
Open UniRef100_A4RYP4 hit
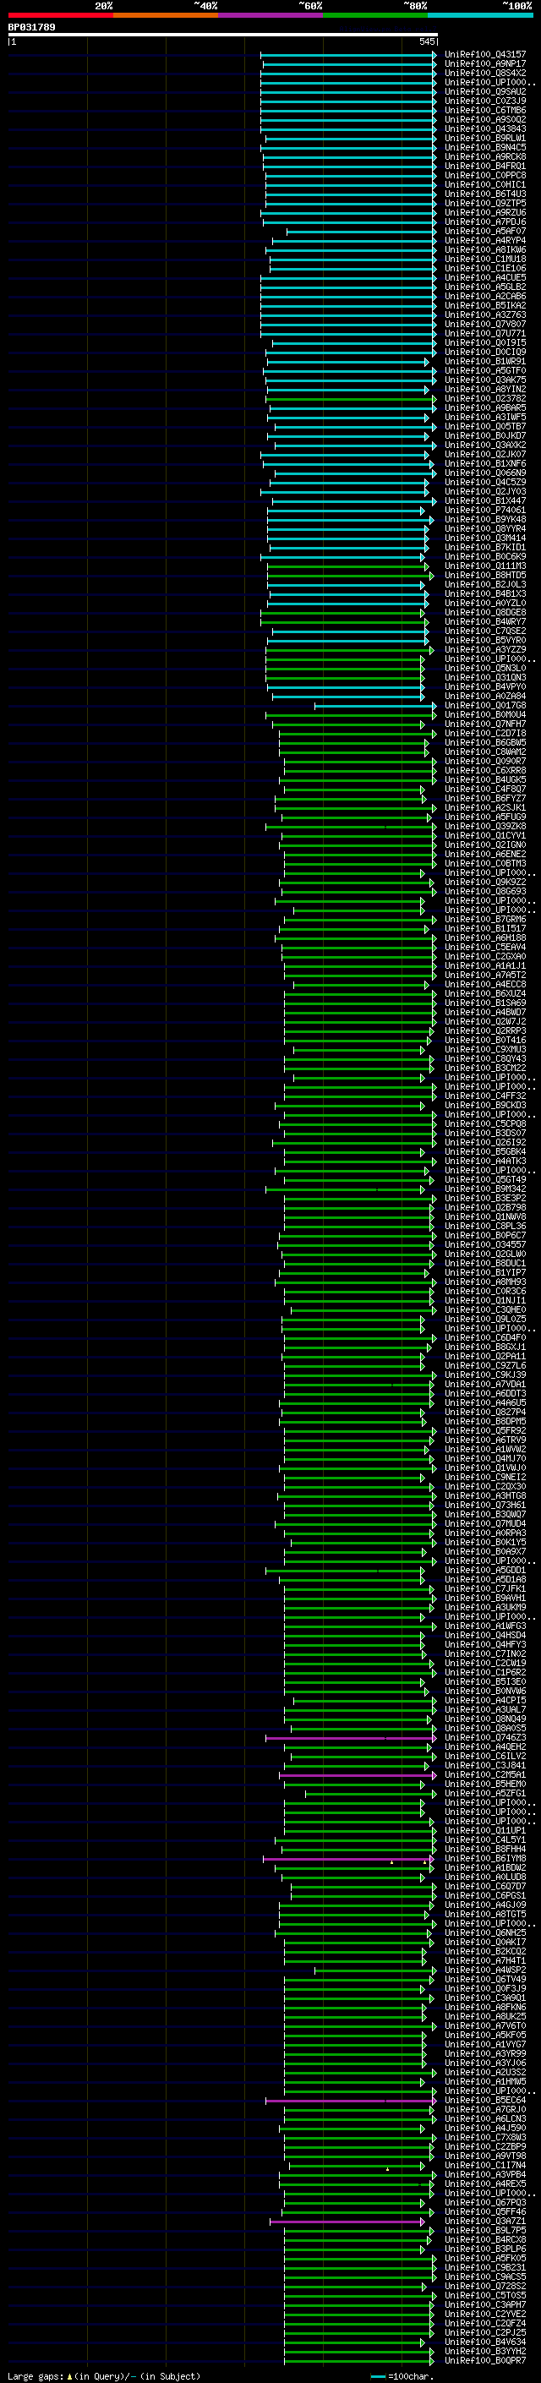coord(485,241)
